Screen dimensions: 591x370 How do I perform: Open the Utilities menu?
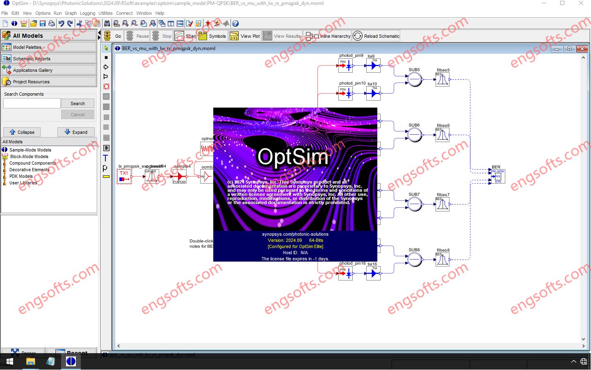(x=105, y=13)
